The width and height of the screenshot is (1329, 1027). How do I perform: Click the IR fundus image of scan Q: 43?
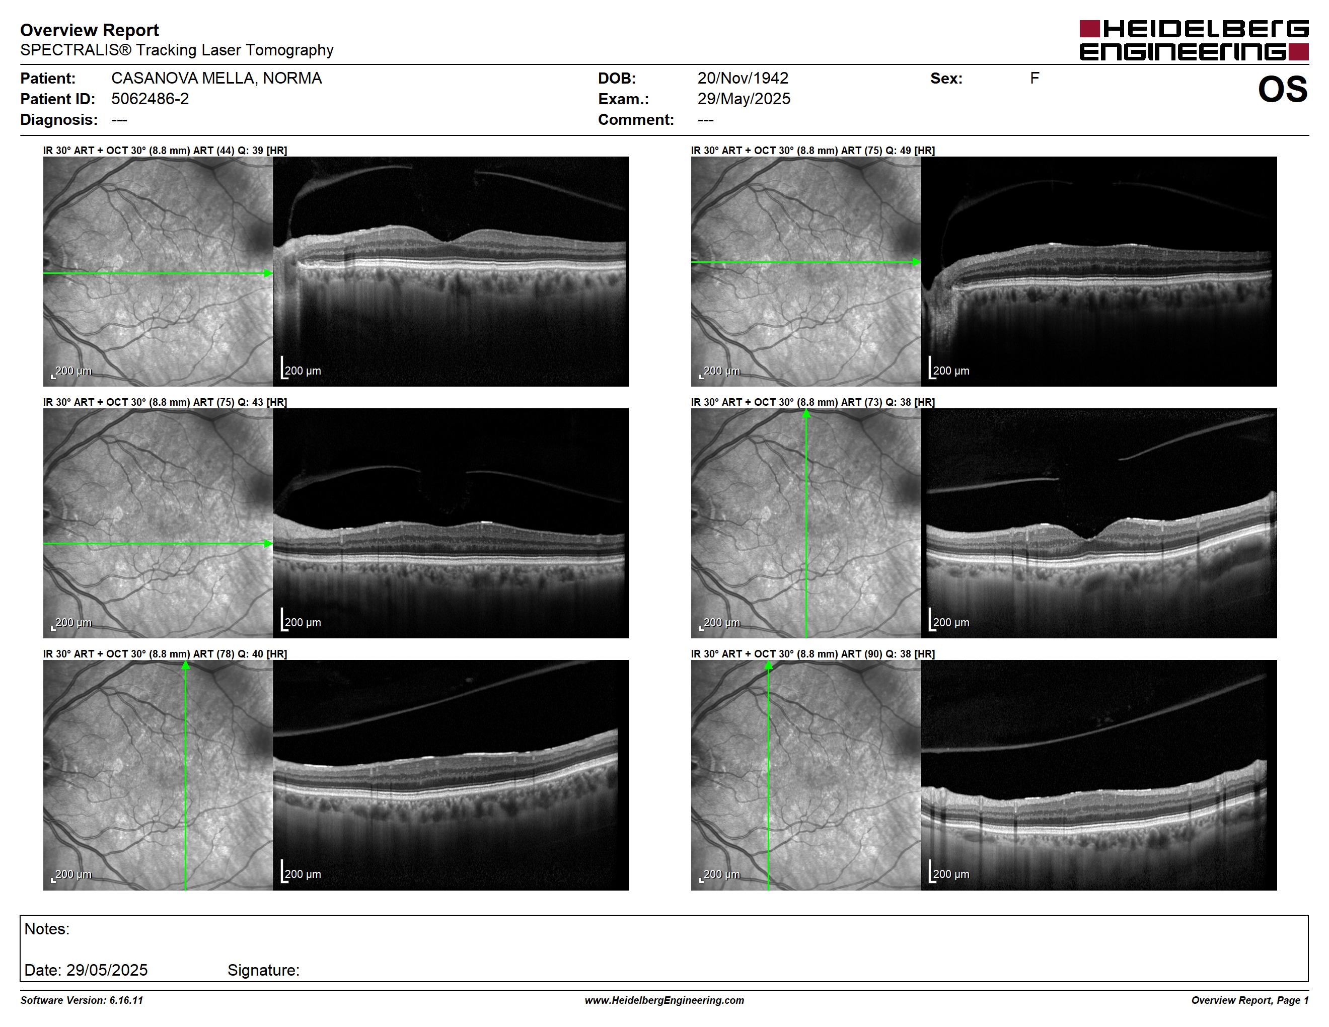(158, 523)
